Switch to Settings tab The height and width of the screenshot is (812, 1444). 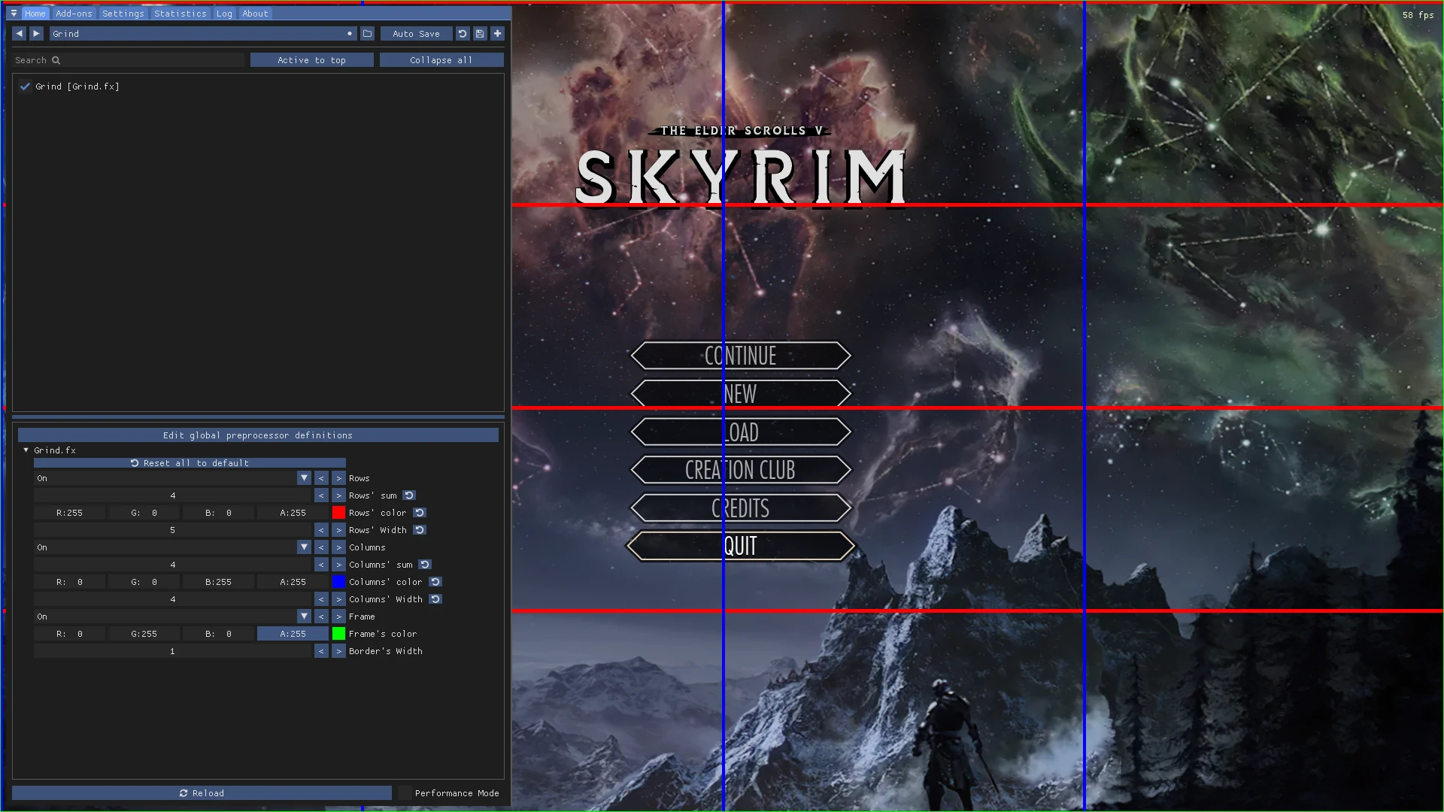click(x=123, y=14)
